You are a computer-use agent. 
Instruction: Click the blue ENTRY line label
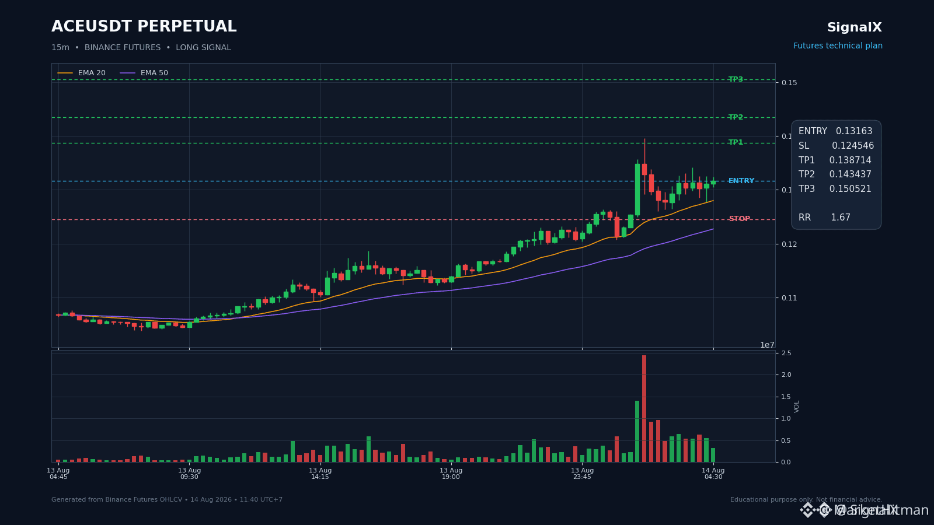click(741, 181)
